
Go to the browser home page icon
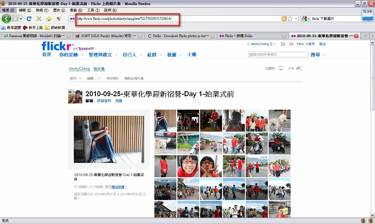coord(49,19)
